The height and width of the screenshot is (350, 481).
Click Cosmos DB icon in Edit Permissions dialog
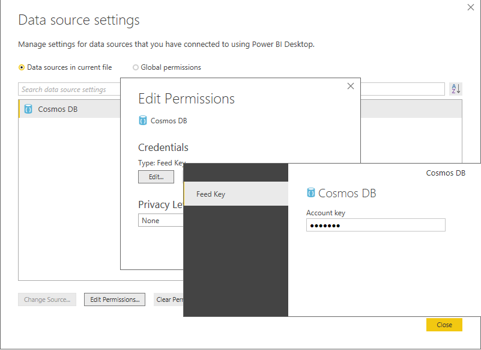point(143,120)
